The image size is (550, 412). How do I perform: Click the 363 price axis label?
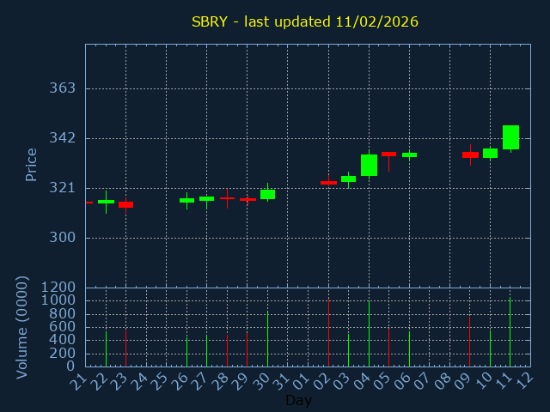(x=63, y=88)
